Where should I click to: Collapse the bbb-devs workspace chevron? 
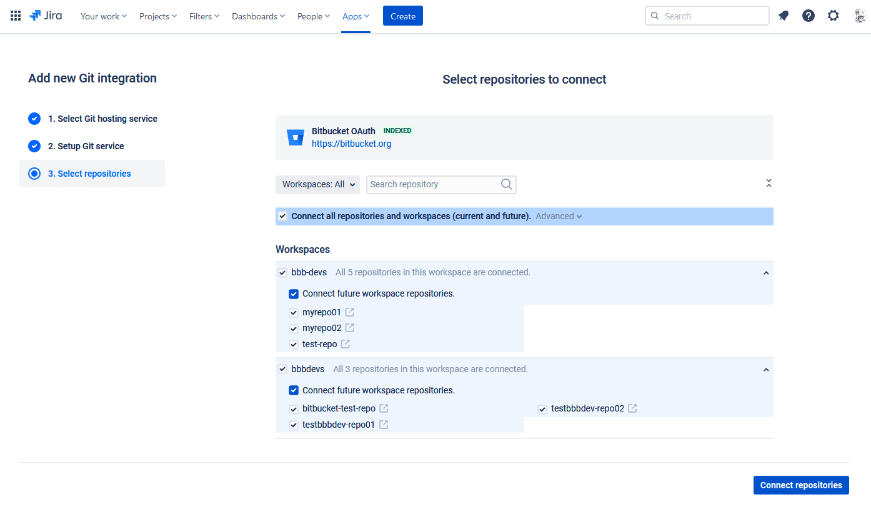(766, 273)
